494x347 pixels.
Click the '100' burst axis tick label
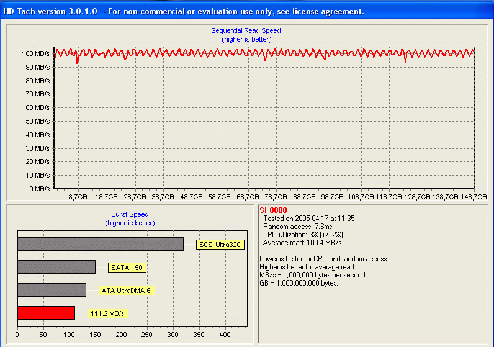pos(70,335)
